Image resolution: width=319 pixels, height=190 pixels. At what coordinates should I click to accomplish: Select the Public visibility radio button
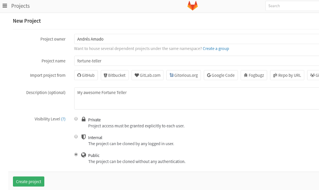(x=76, y=154)
